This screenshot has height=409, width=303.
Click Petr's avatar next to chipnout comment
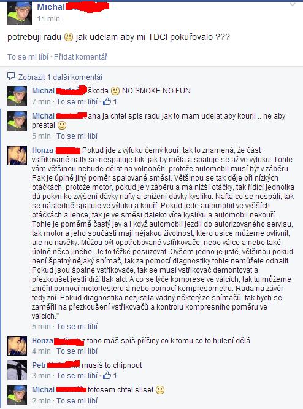click(17, 370)
